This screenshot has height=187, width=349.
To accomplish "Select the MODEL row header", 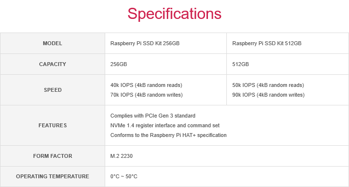I will (52, 43).
